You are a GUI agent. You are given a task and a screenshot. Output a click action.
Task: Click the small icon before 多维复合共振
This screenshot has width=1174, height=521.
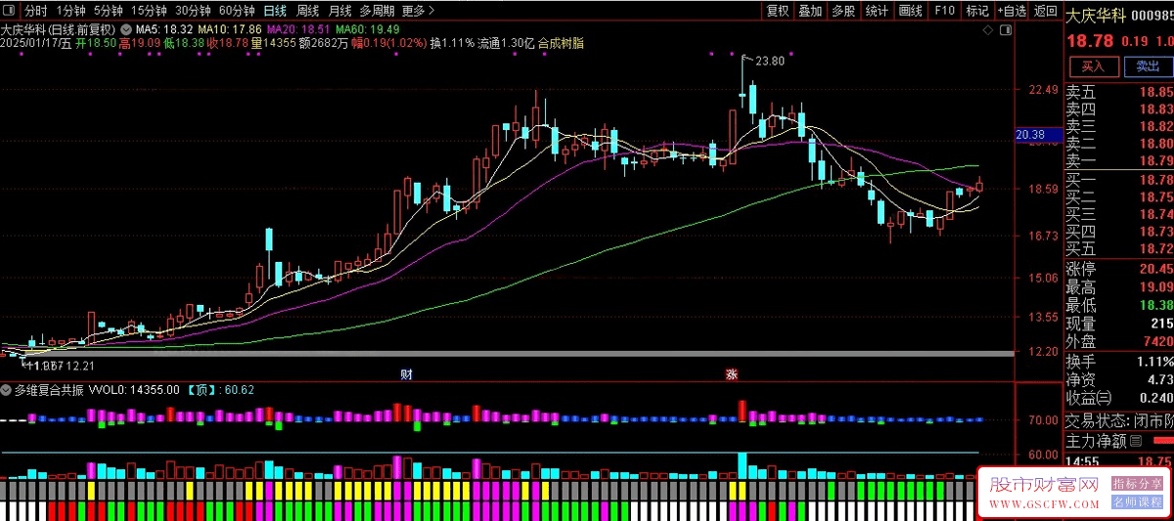pos(7,389)
